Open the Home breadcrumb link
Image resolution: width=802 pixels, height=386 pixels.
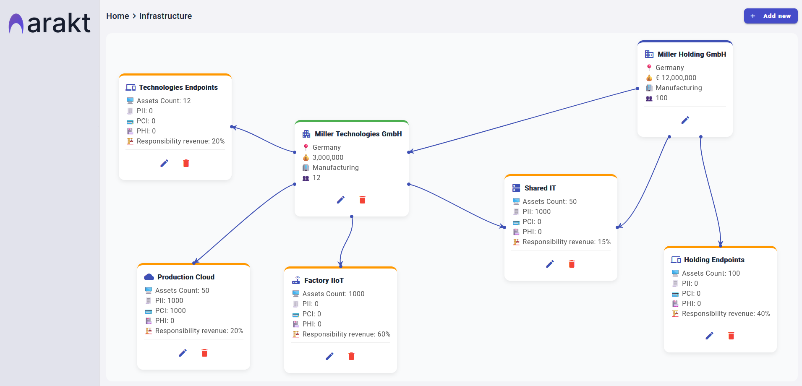pos(118,16)
